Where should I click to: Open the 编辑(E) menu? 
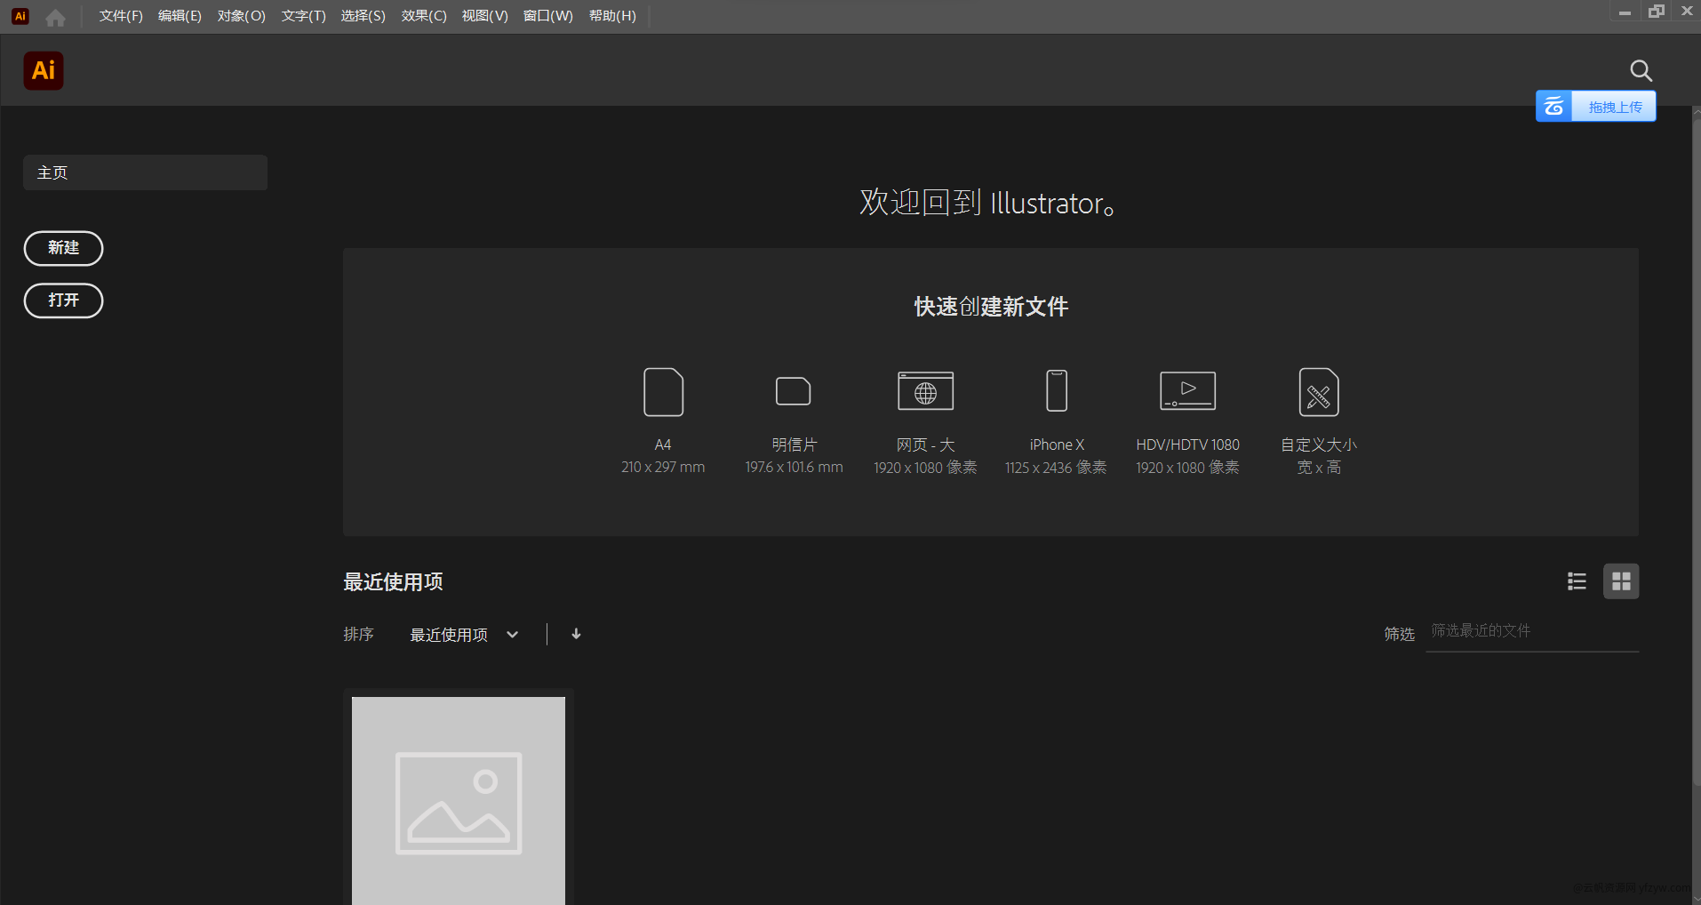(180, 16)
